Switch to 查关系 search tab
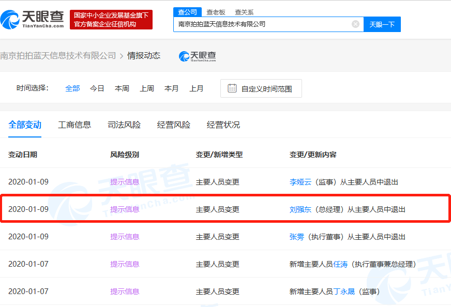451x307 pixels. coord(244,12)
